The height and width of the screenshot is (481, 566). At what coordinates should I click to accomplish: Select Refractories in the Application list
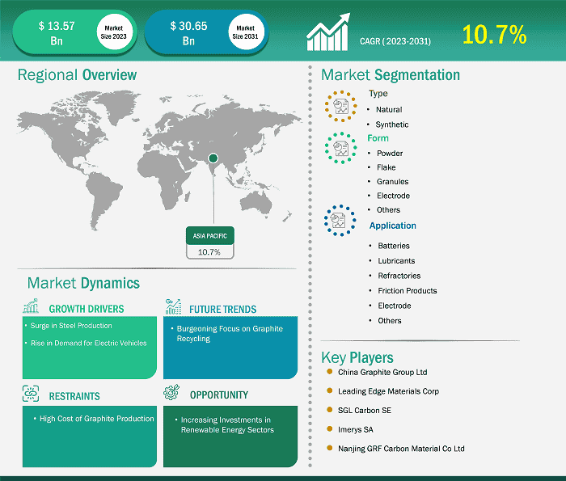(399, 276)
